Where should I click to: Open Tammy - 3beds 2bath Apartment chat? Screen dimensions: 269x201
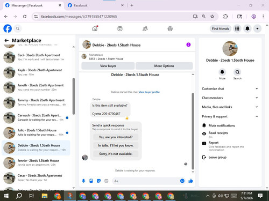(x=36, y=102)
